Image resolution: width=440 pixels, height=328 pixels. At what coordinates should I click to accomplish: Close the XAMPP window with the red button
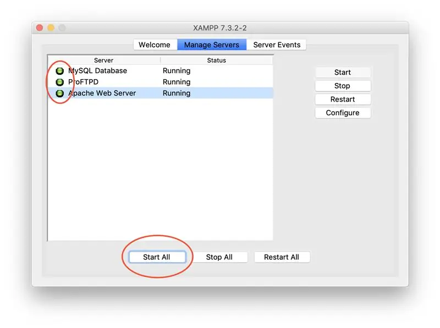tap(40, 28)
